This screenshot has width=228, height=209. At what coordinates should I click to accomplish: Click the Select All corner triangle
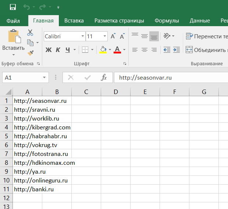[8, 92]
